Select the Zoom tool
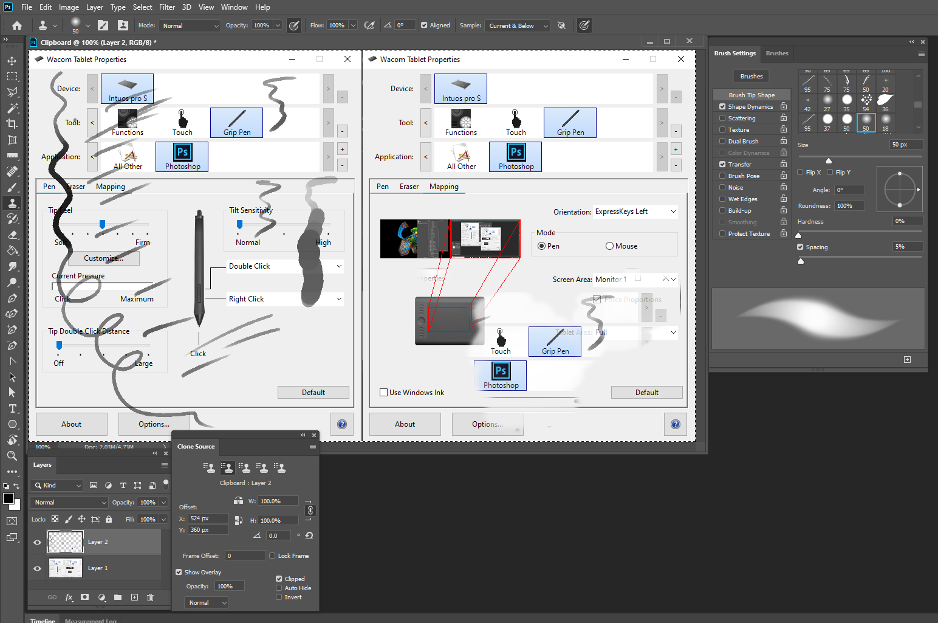The height and width of the screenshot is (623, 938). coord(12,456)
